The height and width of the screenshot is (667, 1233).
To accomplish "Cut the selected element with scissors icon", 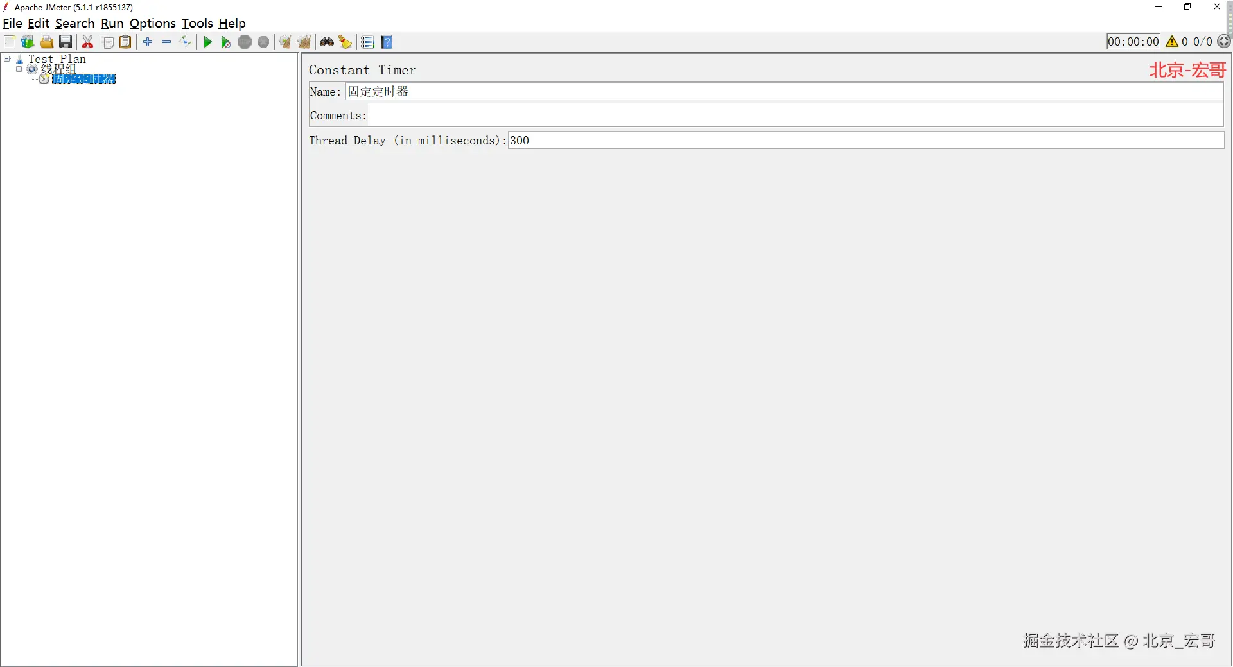I will coord(88,42).
